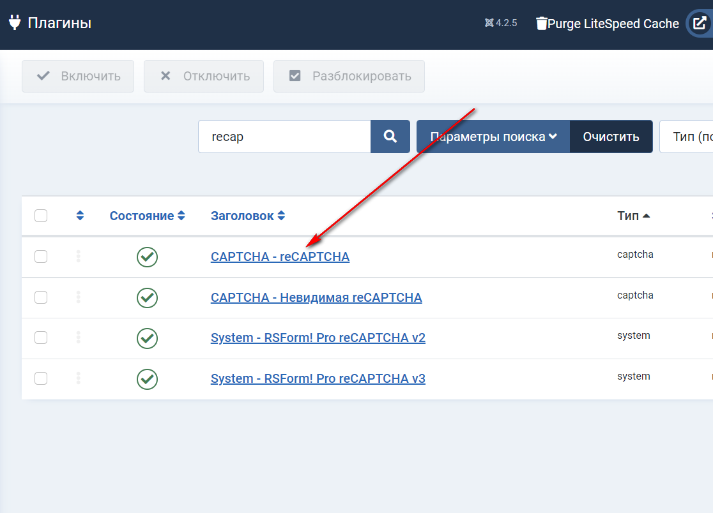Viewport: 713px width, 513px height.
Task: Click Purge LiteSpeed Cache in header
Action: click(607, 24)
